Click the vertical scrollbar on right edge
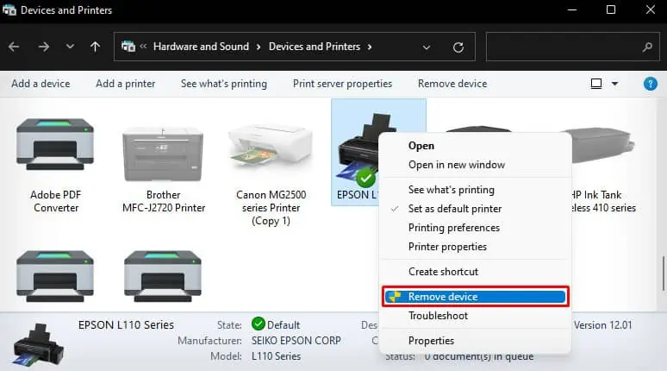The height and width of the screenshot is (371, 667). (x=662, y=274)
